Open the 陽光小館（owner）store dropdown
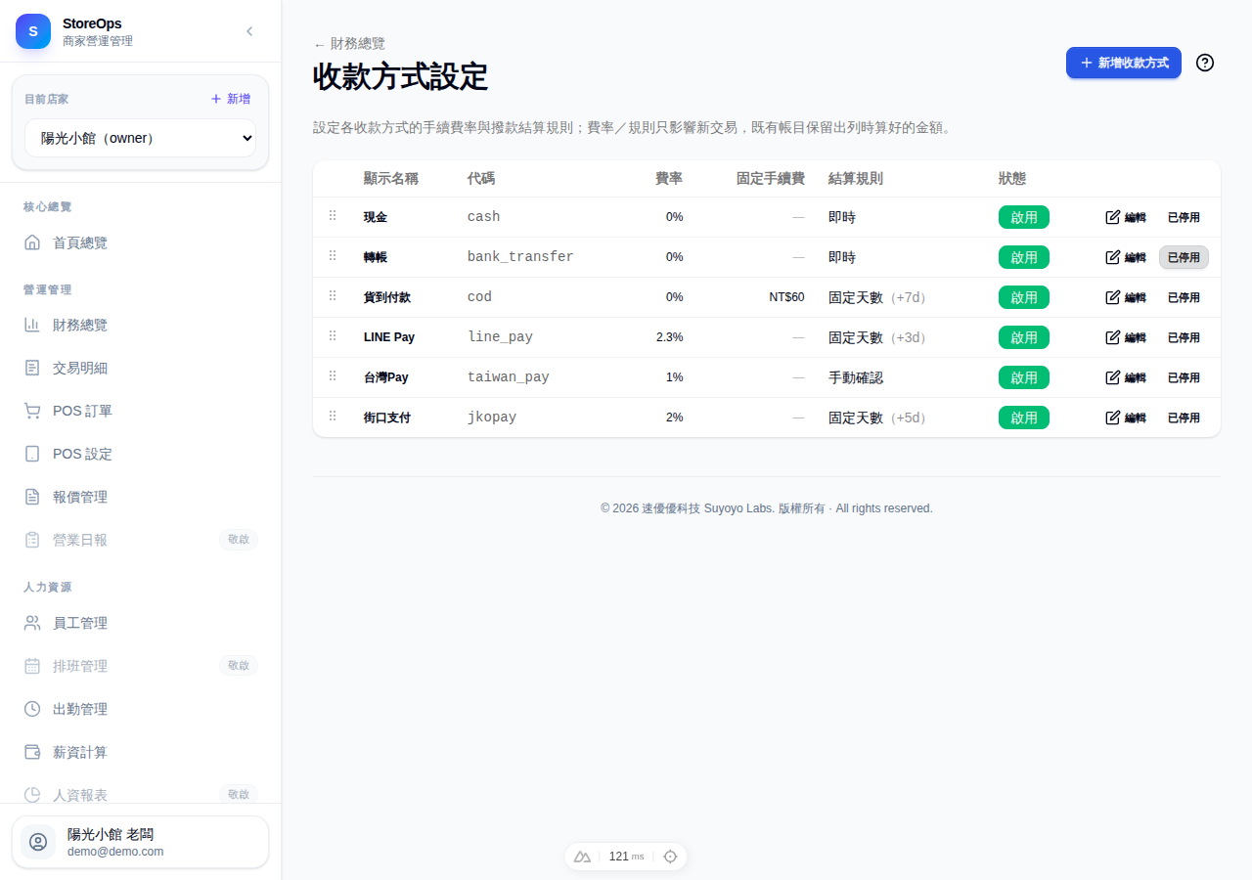 click(140, 138)
